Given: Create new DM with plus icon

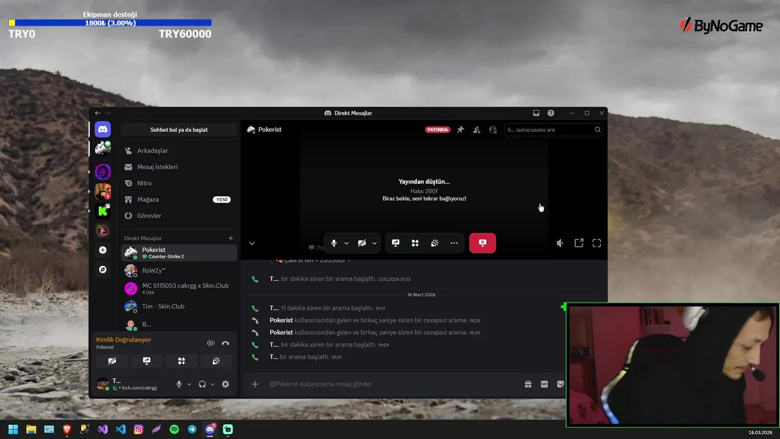Looking at the screenshot, I should (x=230, y=238).
